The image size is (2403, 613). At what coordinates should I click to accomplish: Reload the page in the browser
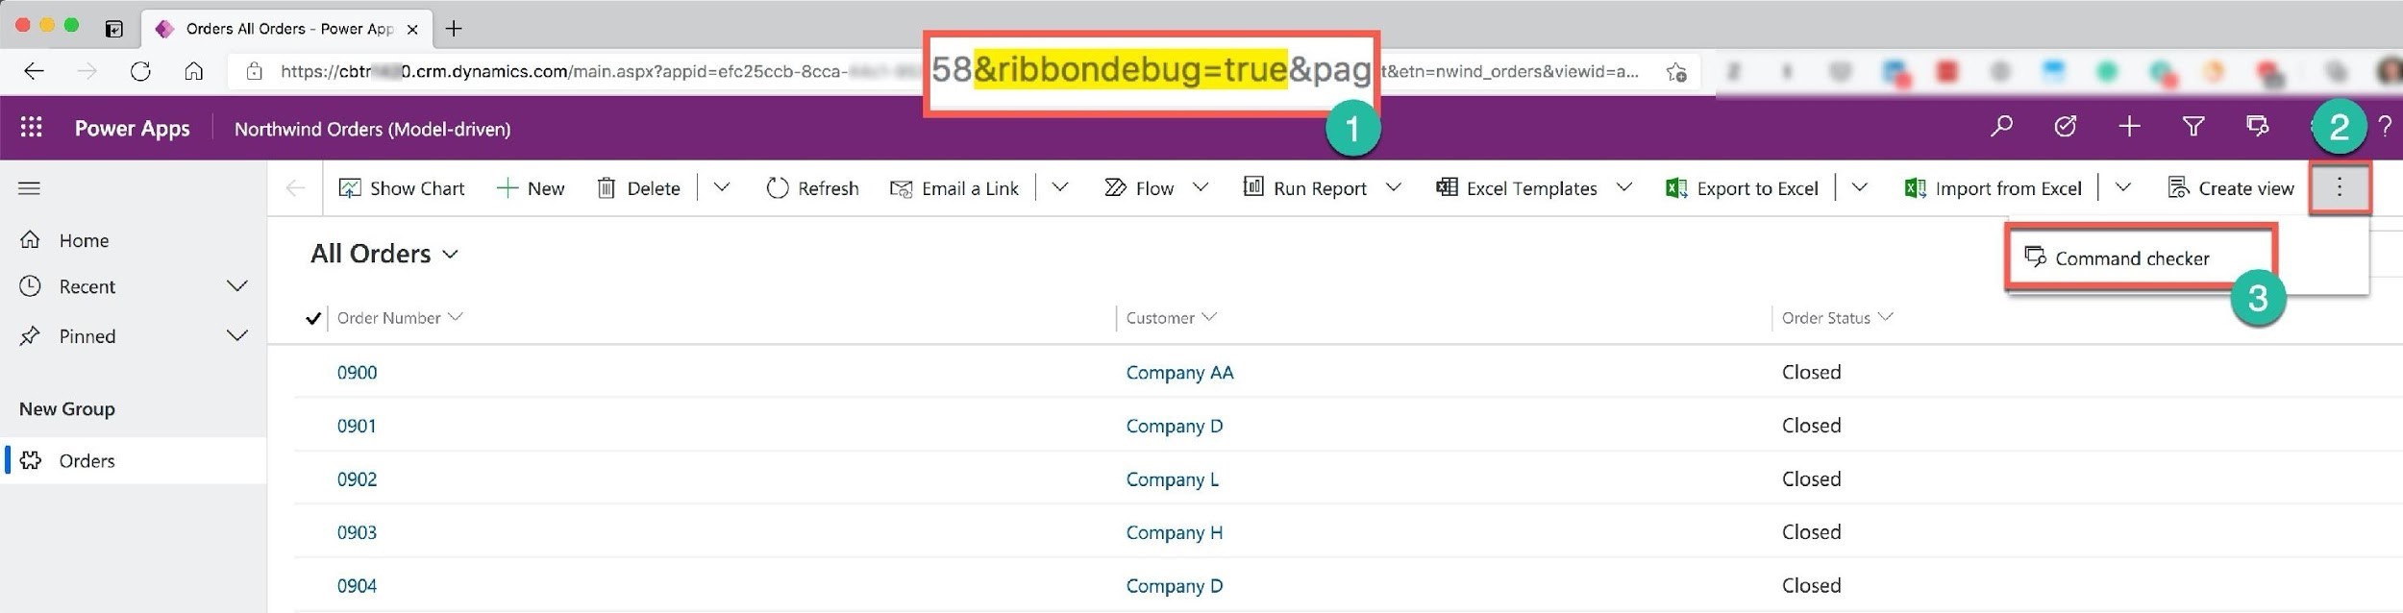click(x=140, y=71)
